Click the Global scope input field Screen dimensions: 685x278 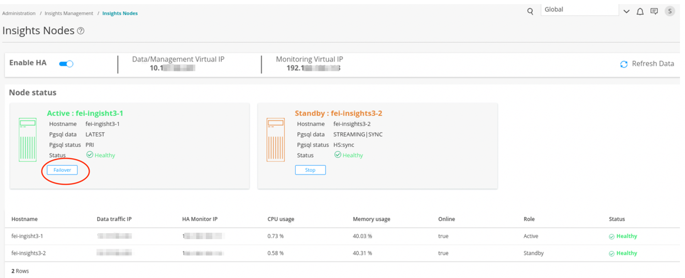(580, 10)
